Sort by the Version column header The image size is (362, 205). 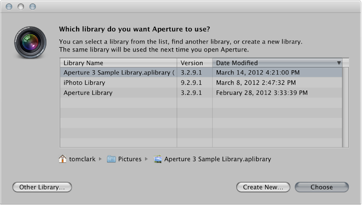pyautogui.click(x=195, y=63)
